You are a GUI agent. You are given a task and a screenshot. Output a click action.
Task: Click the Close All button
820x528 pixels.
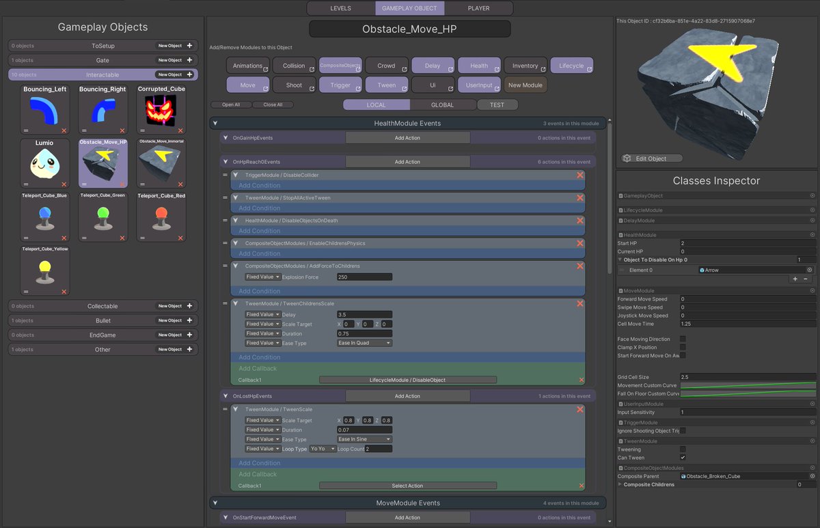[273, 105]
